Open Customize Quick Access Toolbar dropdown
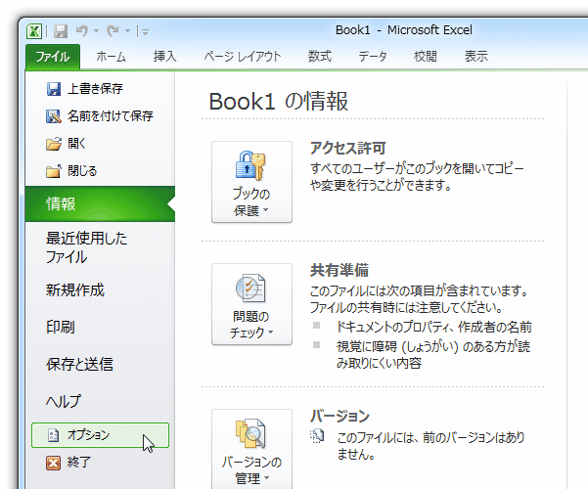Screen dimensions: 588x489 click(145, 32)
